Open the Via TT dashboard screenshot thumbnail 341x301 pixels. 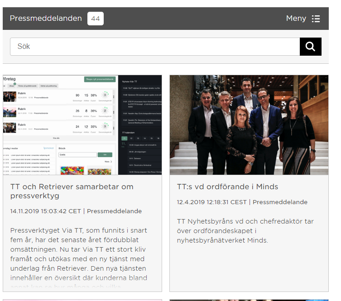coord(82,125)
